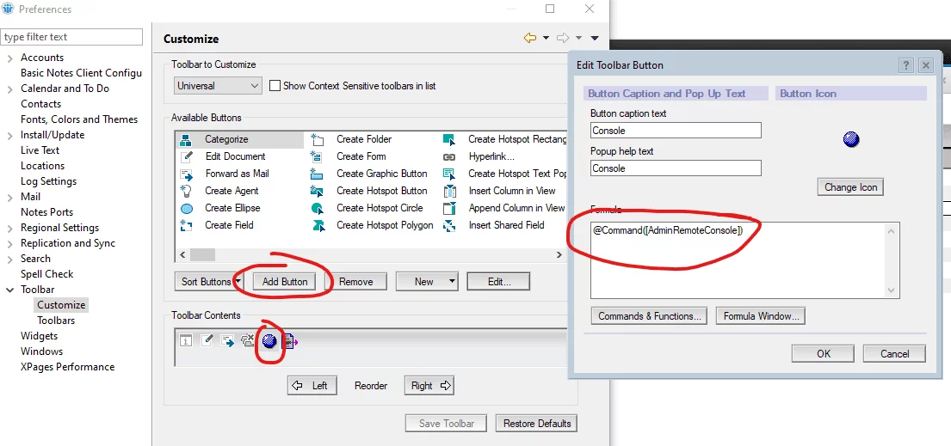Collapse the Toolbar tree node

tap(9, 290)
